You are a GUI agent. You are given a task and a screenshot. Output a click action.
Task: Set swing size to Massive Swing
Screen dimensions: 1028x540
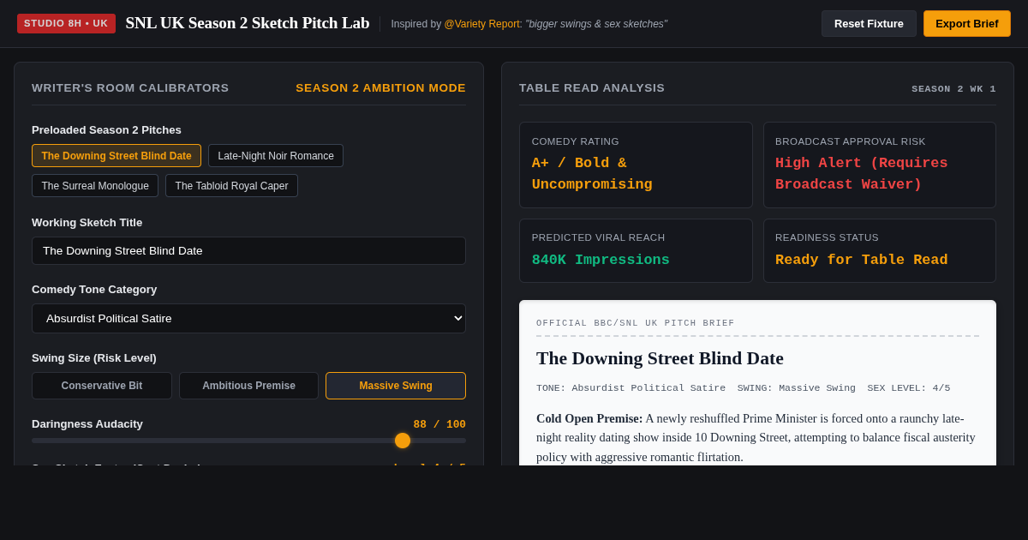pyautogui.click(x=396, y=386)
